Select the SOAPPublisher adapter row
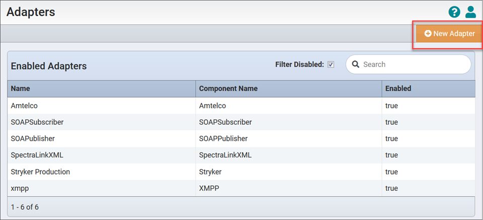The width and height of the screenshot is (483, 220). [x=33, y=138]
